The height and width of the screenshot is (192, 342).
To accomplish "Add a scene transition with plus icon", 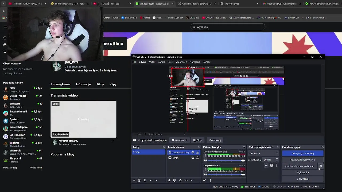I will tap(266, 165).
